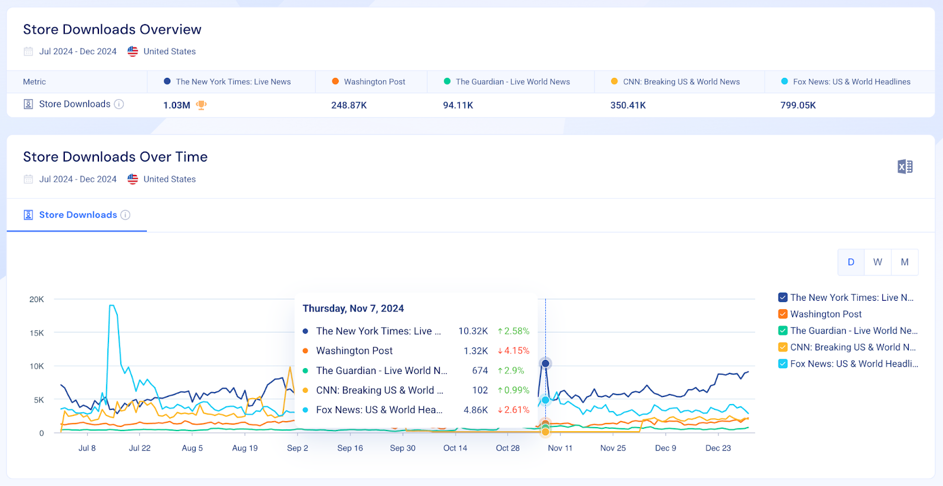Click the 350.41K downloads value
Image resolution: width=943 pixels, height=486 pixels.
coord(628,106)
